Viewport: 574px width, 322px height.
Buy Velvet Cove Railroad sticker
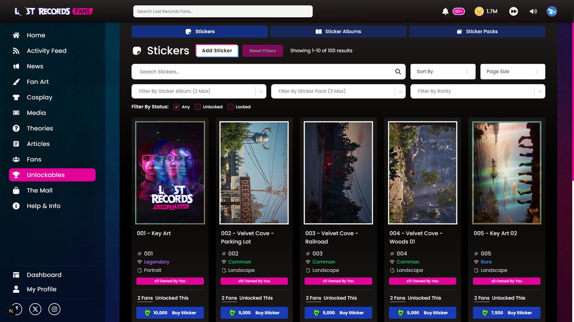(x=338, y=313)
